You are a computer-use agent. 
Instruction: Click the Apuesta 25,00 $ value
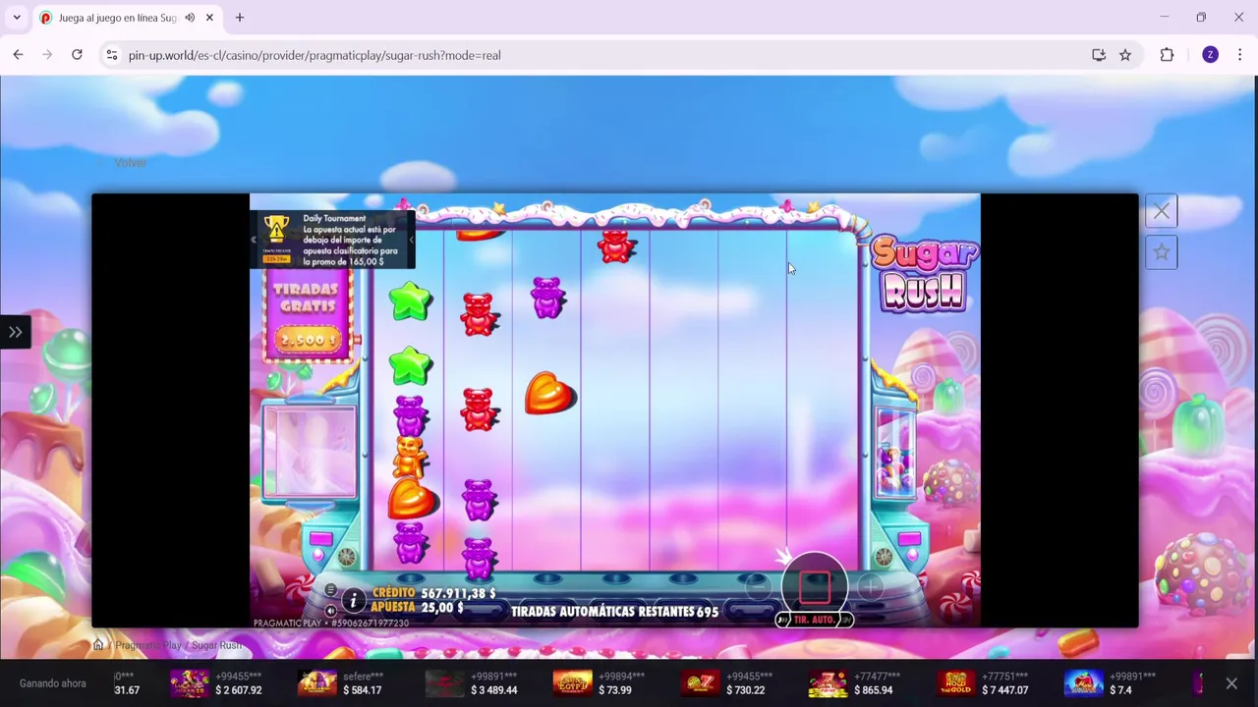coord(441,608)
